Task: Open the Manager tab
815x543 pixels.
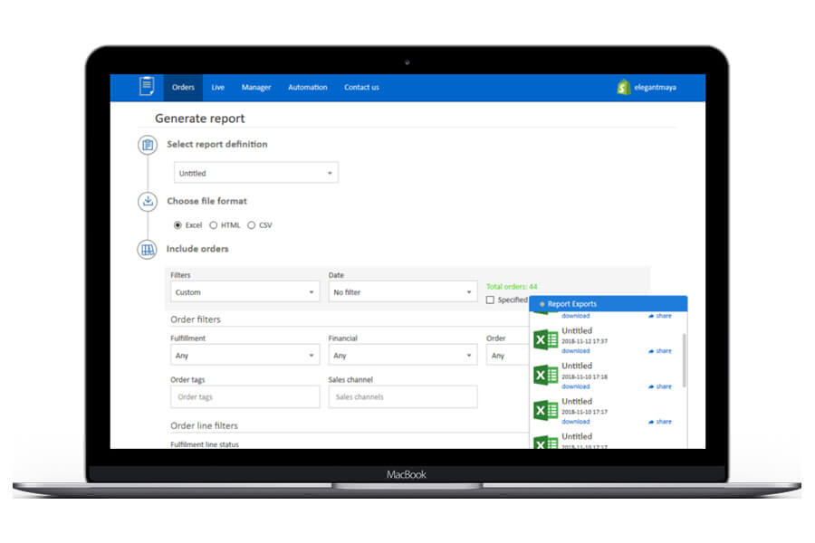Action: tap(256, 87)
